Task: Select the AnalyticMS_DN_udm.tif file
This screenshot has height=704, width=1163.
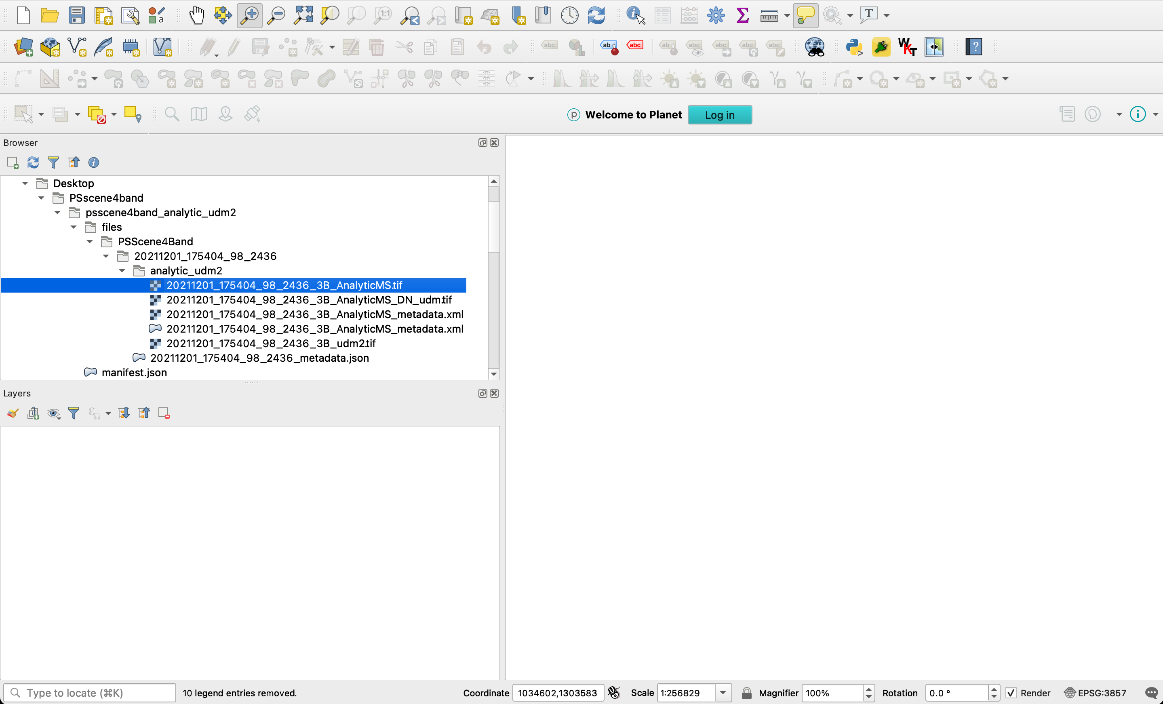Action: click(x=309, y=300)
